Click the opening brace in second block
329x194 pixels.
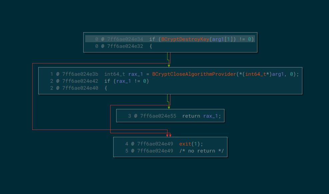coord(106,88)
